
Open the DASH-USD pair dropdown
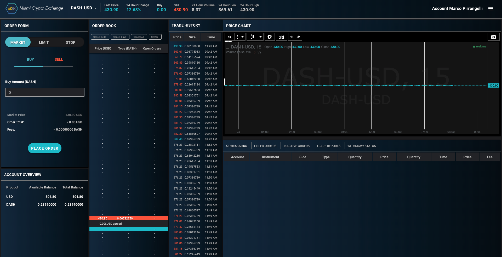(x=83, y=8)
